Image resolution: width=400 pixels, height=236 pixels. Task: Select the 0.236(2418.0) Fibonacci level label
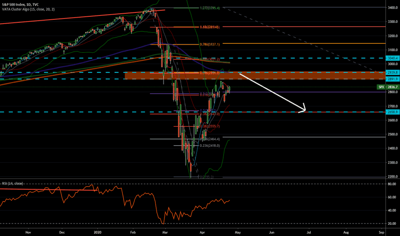tap(210, 146)
